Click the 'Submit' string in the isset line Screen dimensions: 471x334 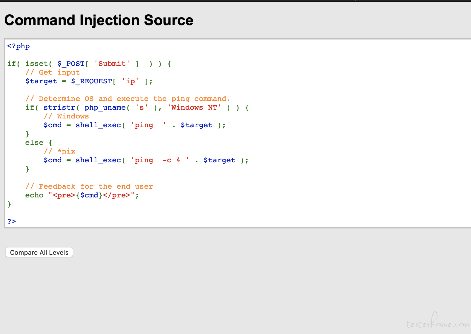pyautogui.click(x=112, y=64)
